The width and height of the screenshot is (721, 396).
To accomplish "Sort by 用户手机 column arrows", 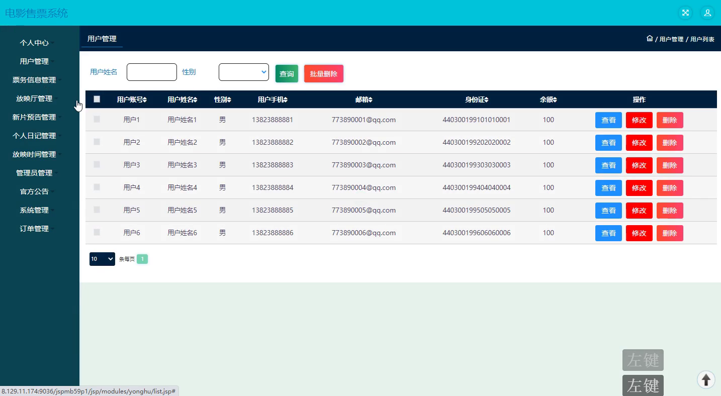I will [x=286, y=100].
